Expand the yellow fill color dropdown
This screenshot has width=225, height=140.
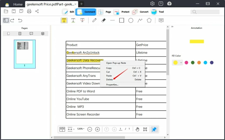pos(181,63)
